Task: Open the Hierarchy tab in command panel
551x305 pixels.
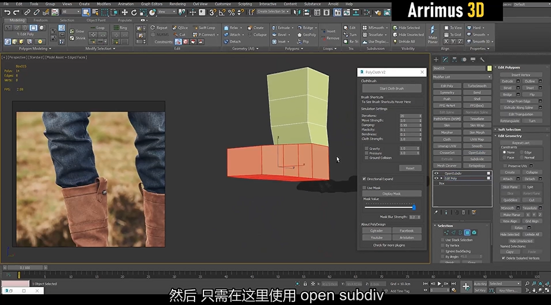Action: pyautogui.click(x=455, y=60)
